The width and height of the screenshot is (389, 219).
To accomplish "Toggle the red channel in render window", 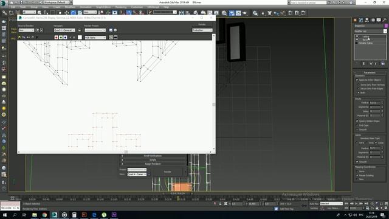I will 57,37.
